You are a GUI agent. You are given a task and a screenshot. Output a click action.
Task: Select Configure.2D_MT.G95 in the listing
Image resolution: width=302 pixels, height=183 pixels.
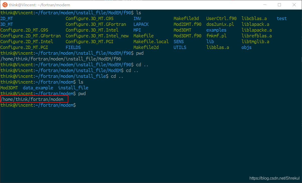click(24, 30)
